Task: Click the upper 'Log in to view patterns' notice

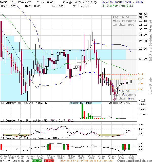Action: click(124, 21)
